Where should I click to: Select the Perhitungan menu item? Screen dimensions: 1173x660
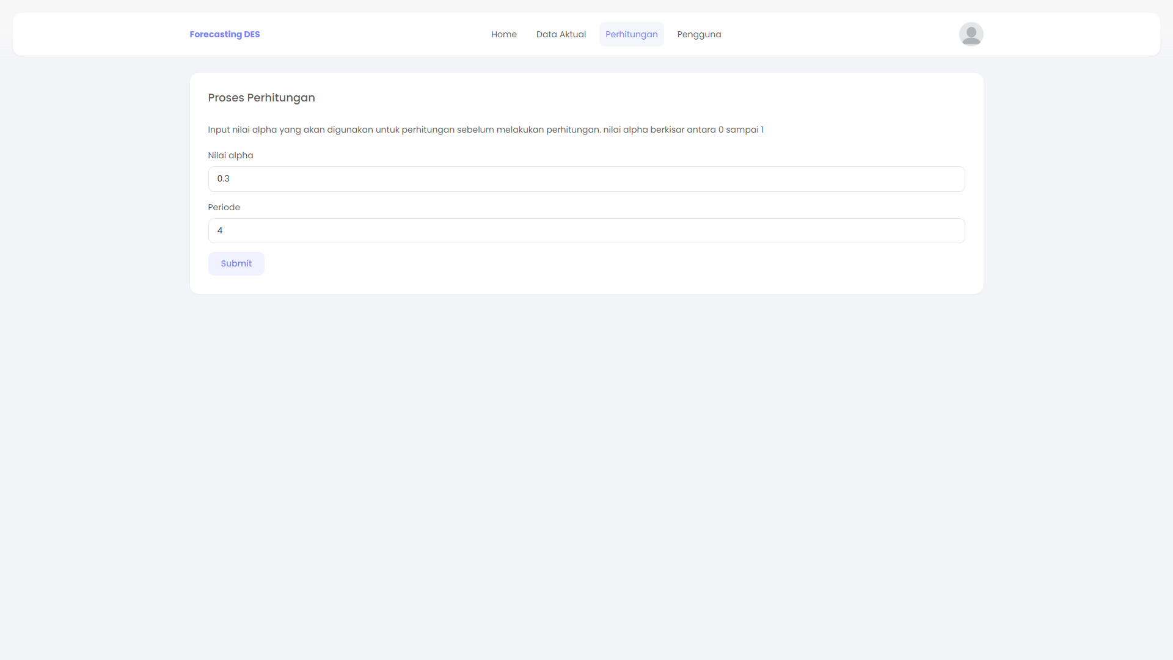pyautogui.click(x=631, y=34)
